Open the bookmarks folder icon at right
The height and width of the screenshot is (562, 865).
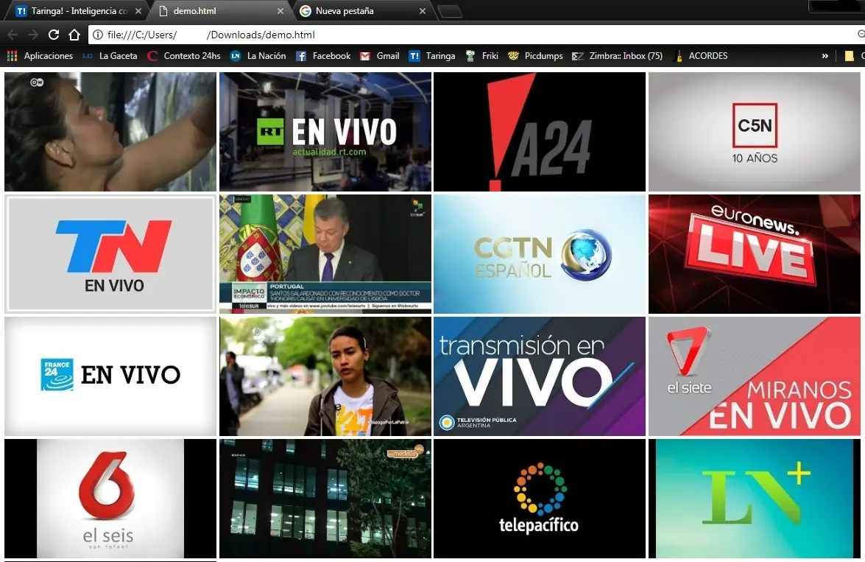click(849, 56)
